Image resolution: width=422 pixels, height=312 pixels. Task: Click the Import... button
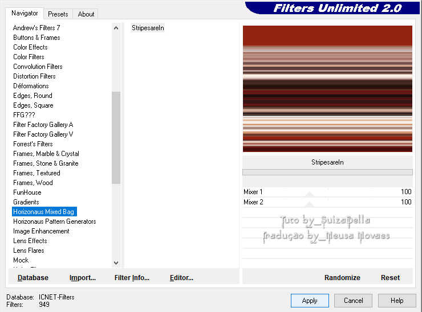83,278
